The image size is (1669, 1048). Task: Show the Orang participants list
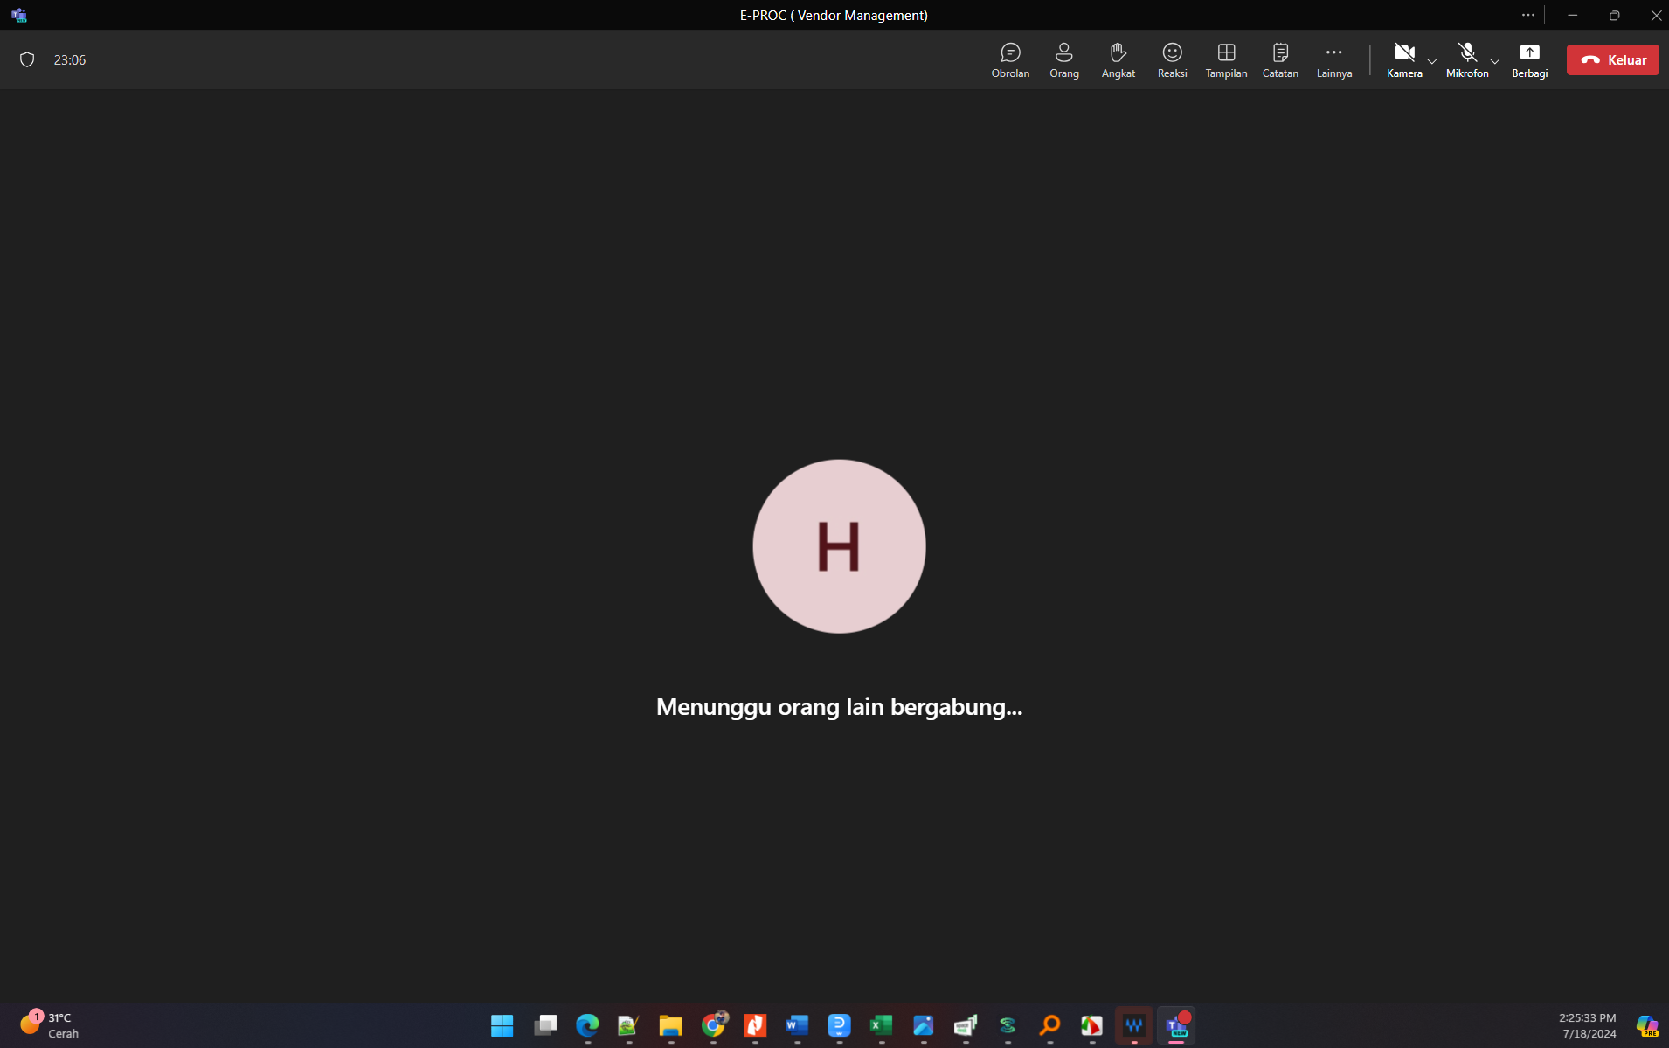(x=1063, y=59)
